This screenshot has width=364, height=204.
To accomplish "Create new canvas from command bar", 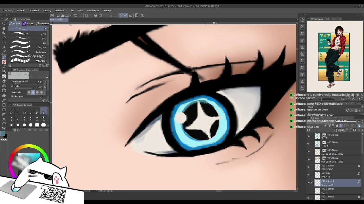I will pyautogui.click(x=58, y=15).
